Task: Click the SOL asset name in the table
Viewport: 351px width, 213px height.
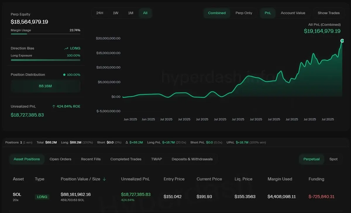Action: pos(17,195)
